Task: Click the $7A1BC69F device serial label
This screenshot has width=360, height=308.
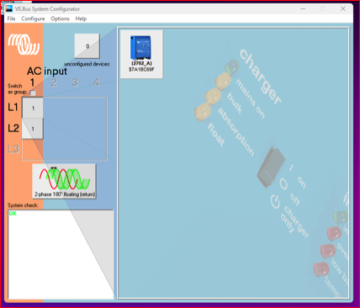Action: [x=141, y=69]
